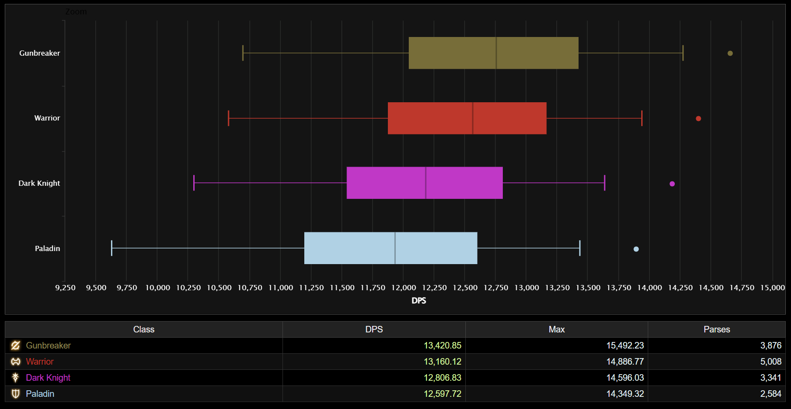Image resolution: width=791 pixels, height=409 pixels.
Task: Click the Gunbreaker outlier dot
Action: point(730,54)
